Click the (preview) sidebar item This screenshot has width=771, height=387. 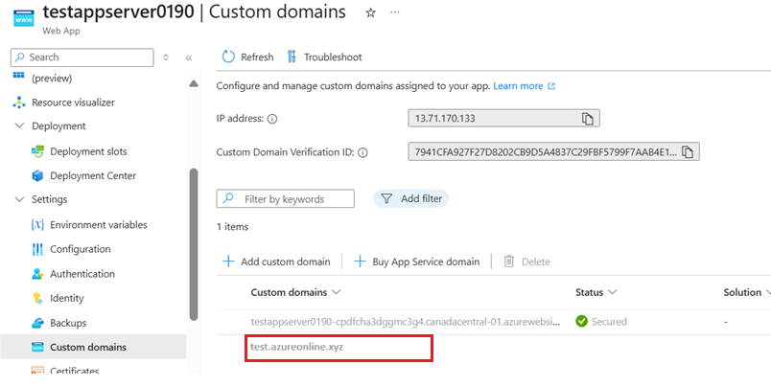pos(52,79)
